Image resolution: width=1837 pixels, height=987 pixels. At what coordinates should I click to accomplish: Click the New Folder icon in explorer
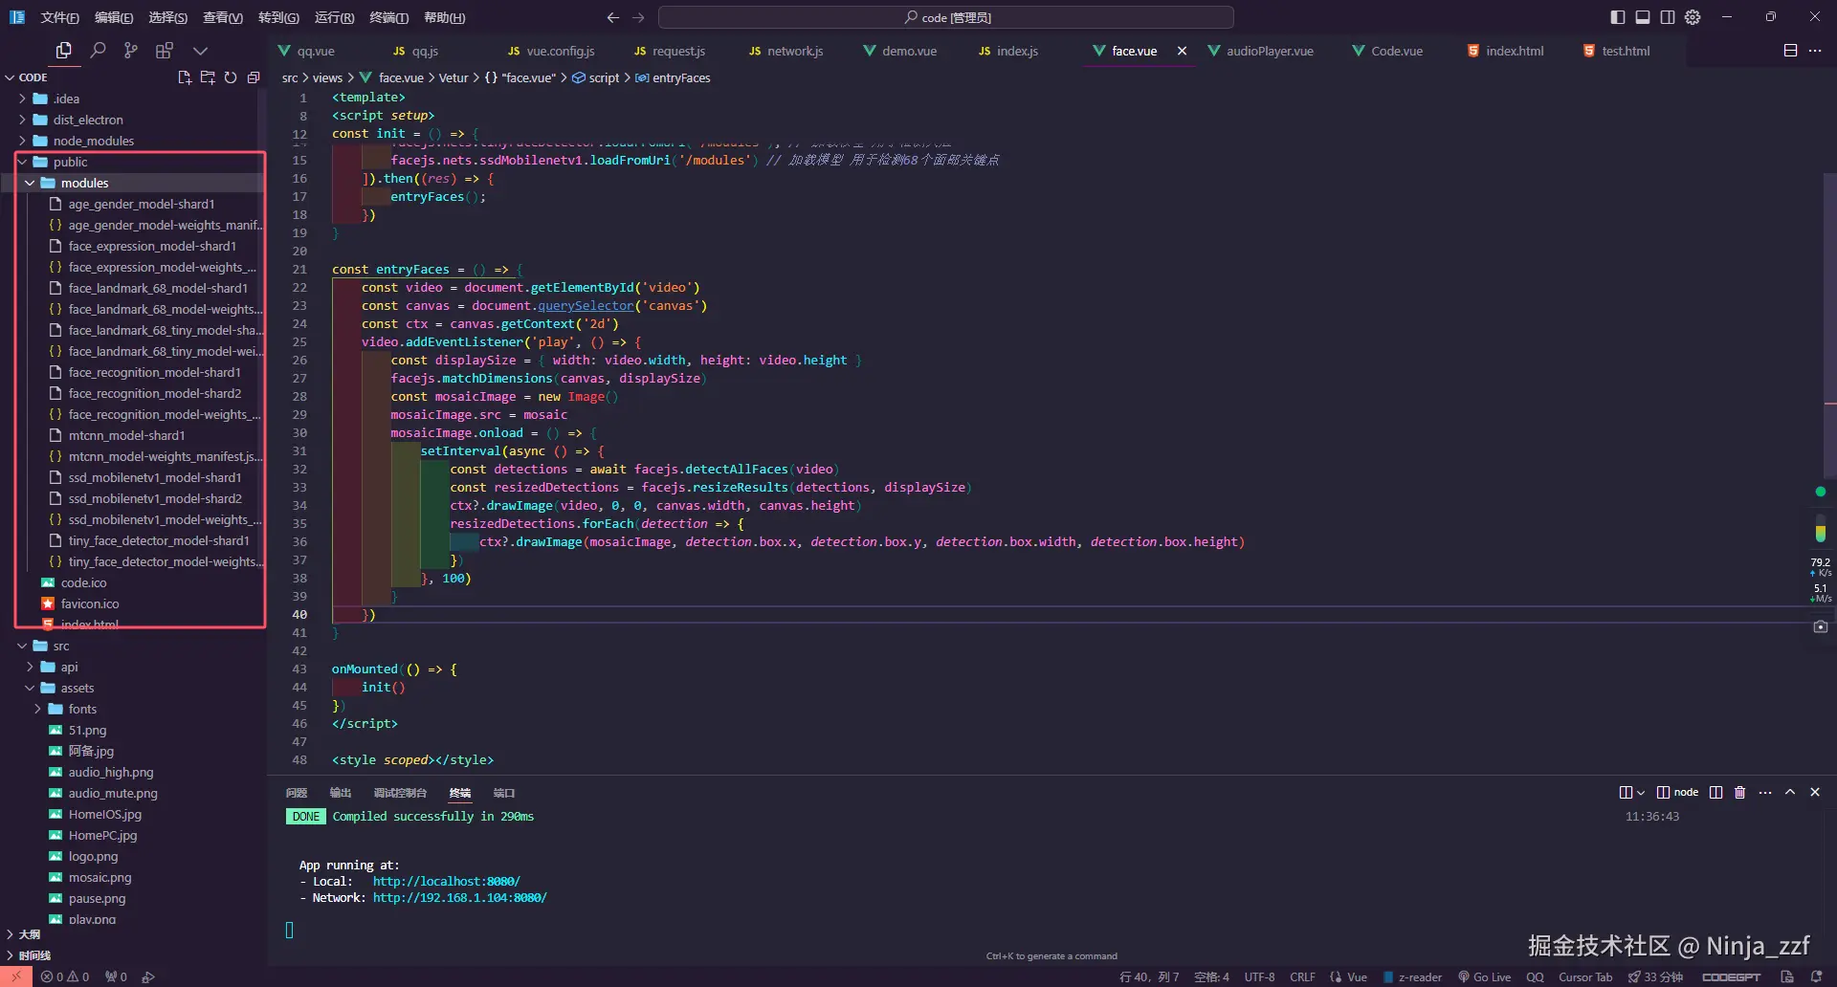(208, 77)
